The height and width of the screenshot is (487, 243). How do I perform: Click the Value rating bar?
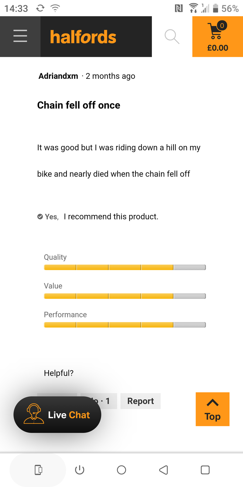pyautogui.click(x=125, y=296)
